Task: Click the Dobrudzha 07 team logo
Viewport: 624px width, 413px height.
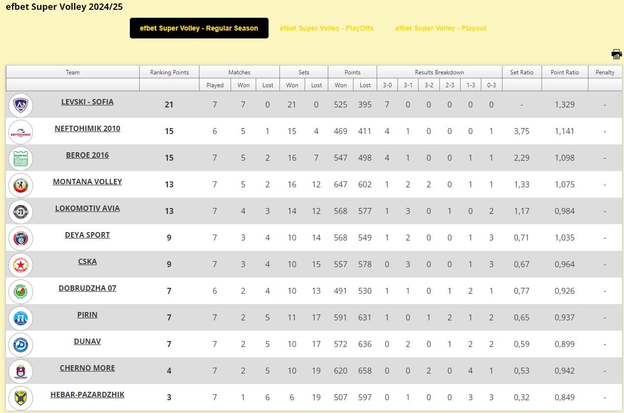Action: (x=21, y=291)
